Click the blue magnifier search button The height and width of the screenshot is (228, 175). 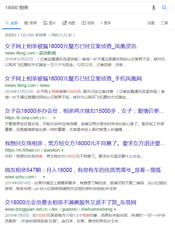click(x=164, y=8)
